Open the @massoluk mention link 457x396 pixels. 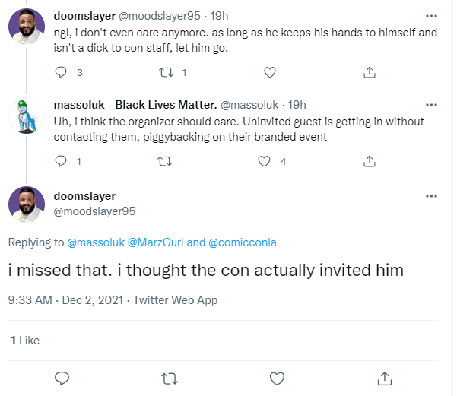[96, 242]
